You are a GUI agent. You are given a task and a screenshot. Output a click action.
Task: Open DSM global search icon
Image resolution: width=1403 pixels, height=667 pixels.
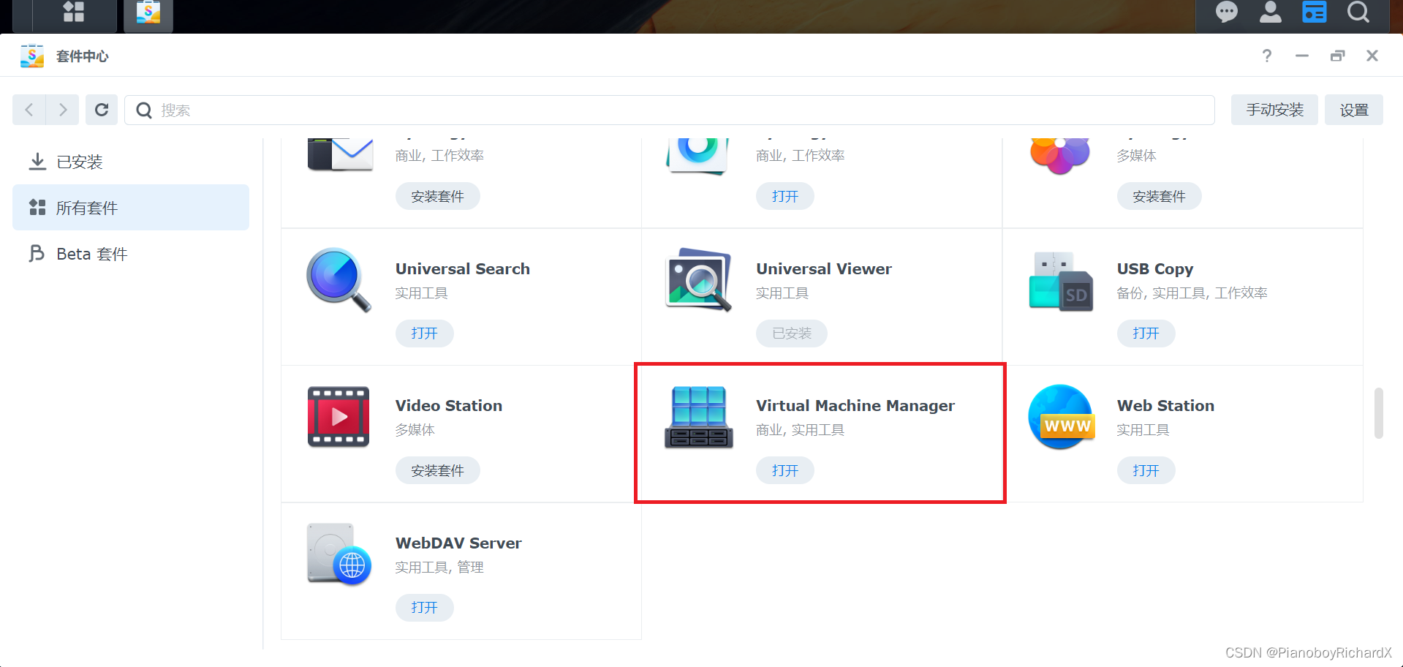(1358, 12)
